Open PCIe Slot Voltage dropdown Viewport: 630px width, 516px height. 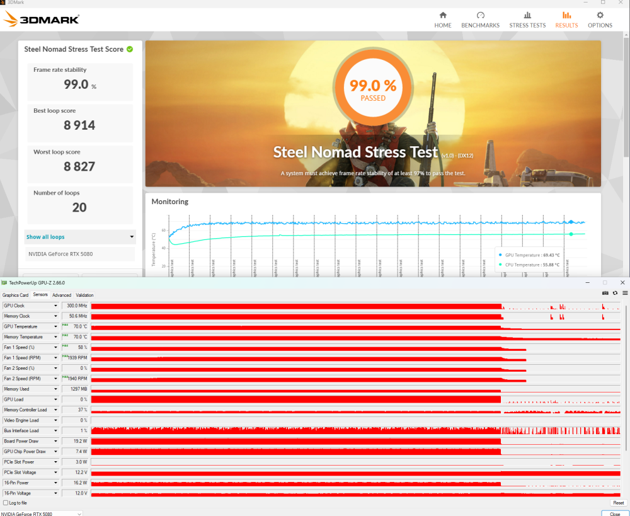pos(55,473)
